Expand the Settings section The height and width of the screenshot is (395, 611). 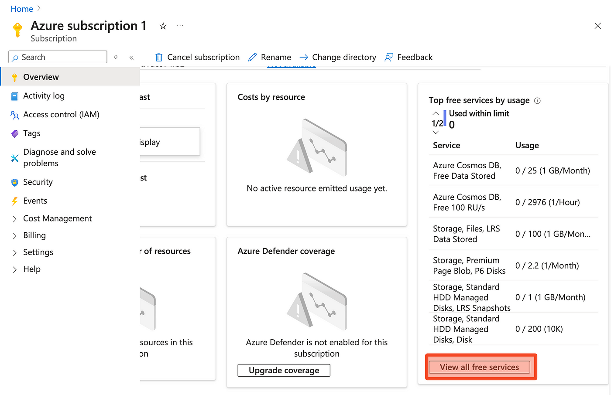14,253
